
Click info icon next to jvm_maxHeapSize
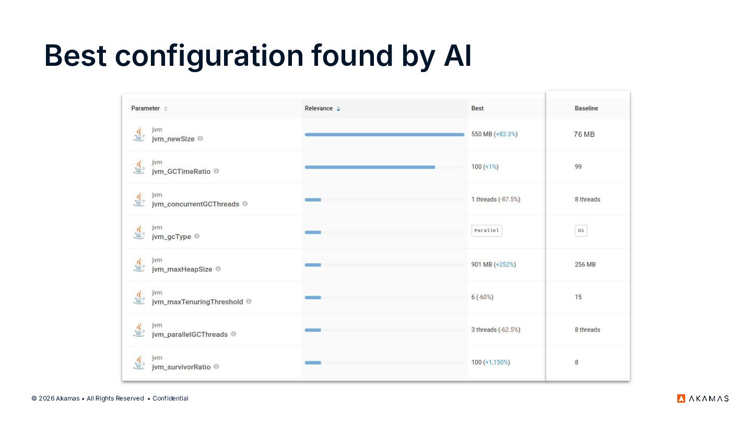coord(218,269)
